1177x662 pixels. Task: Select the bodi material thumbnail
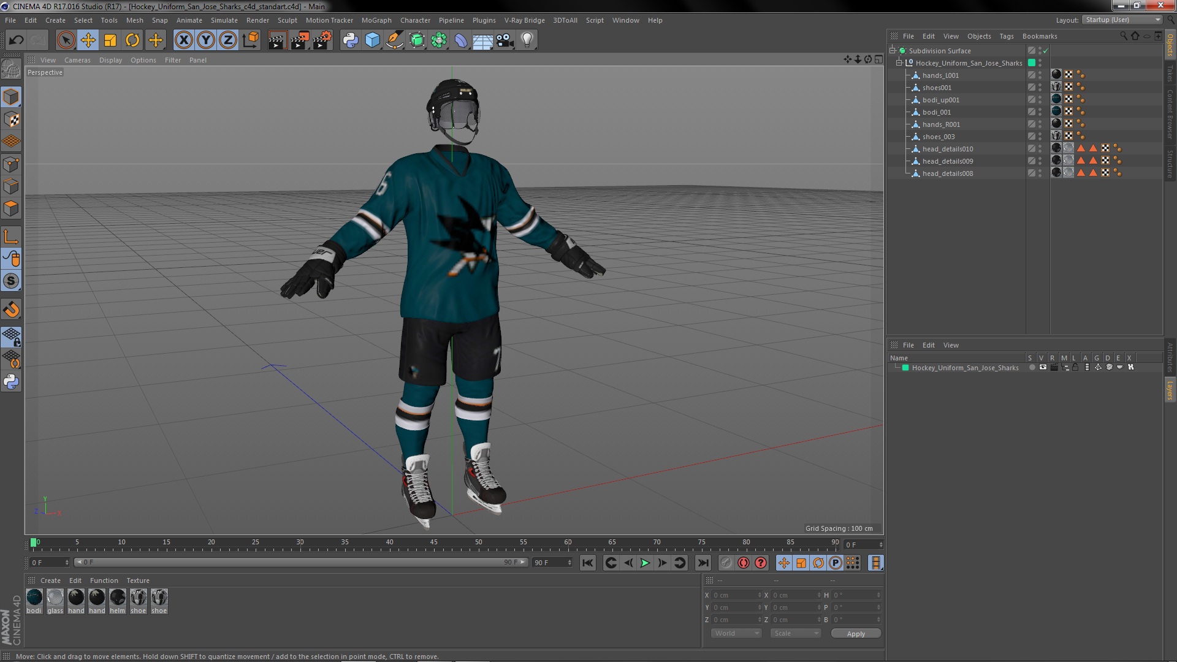coord(34,601)
